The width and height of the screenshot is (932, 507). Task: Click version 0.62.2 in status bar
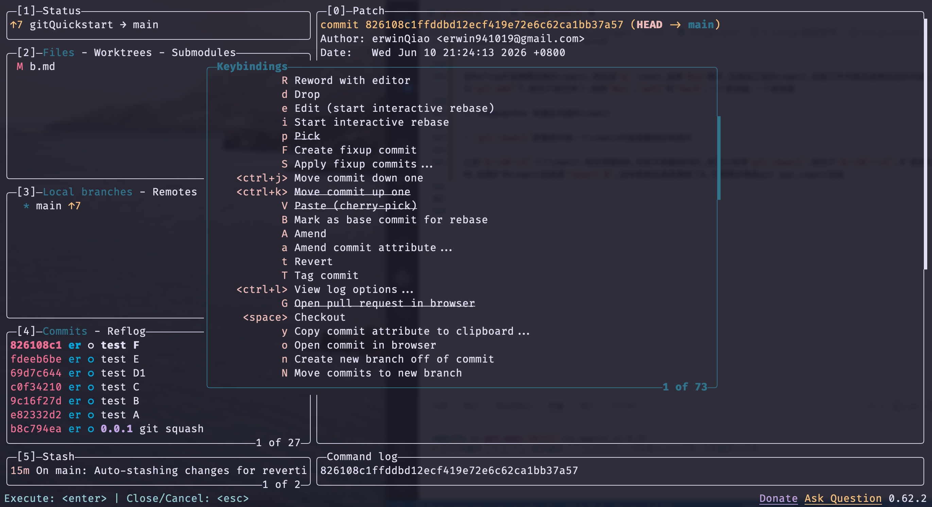tap(908, 498)
